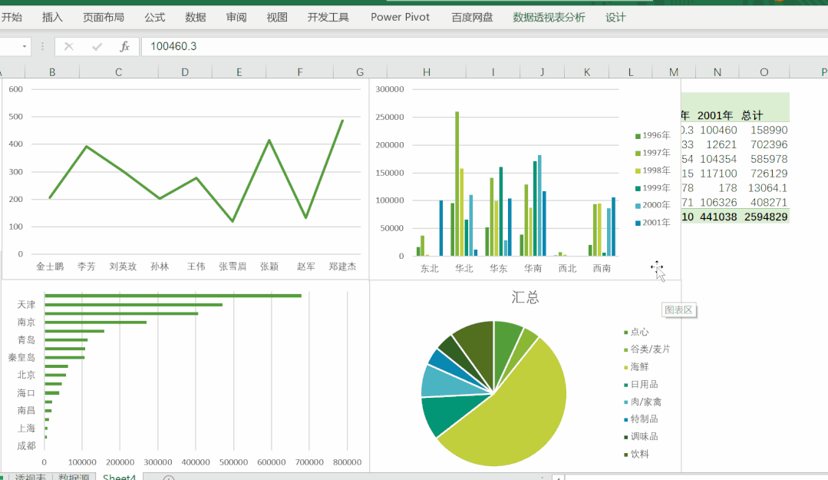This screenshot has width=828, height=480.
Task: Switch to the 透视表 sheet tab
Action: point(31,477)
